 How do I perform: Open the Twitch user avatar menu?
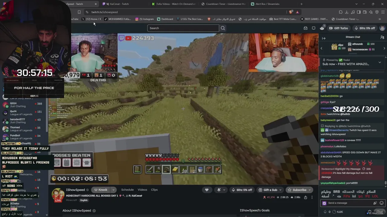(382, 28)
